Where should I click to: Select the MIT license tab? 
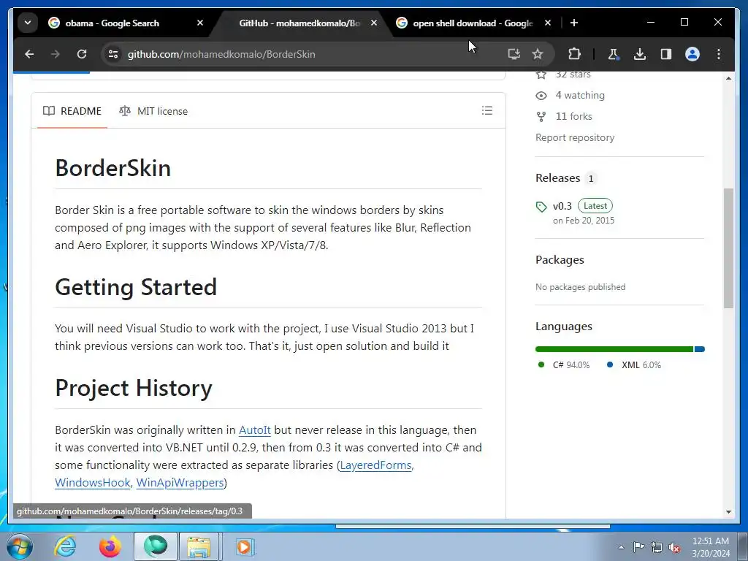pos(153,111)
